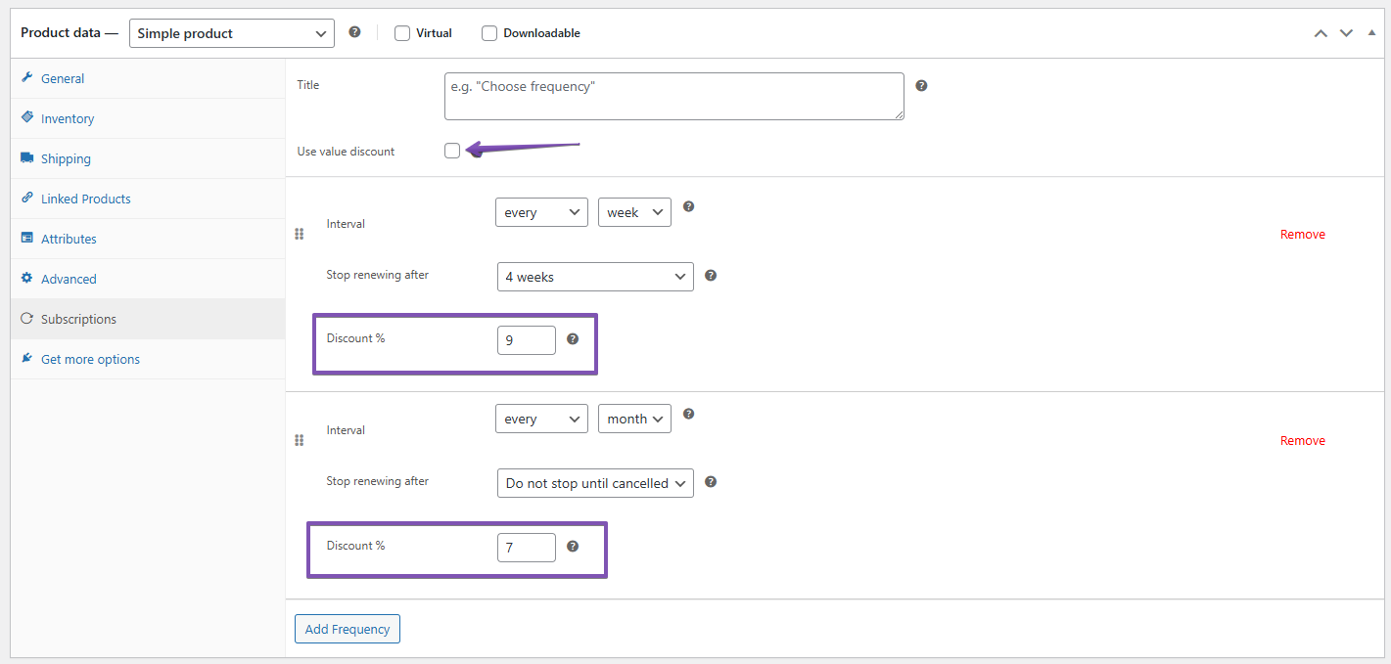Click help icon next to 9% discount

573,339
